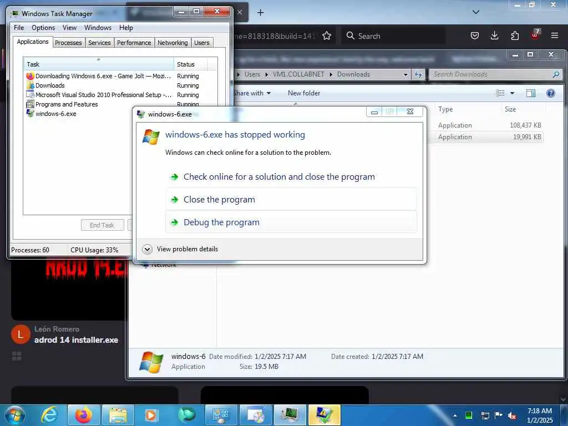Open the Share with dropdown in Explorer
This screenshot has width=568, height=426.
point(252,93)
